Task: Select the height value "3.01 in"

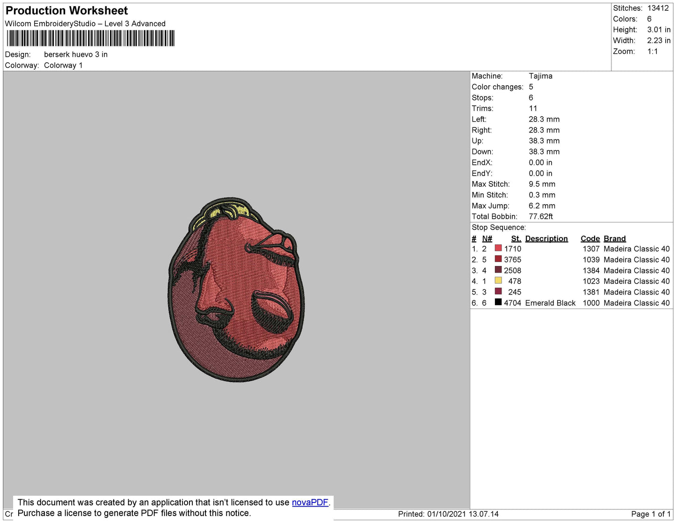Action: coord(659,29)
